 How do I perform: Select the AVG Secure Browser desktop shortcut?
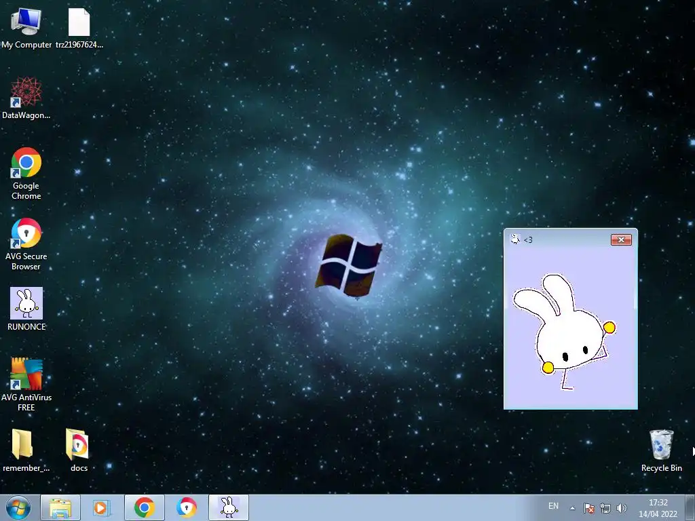26,244
